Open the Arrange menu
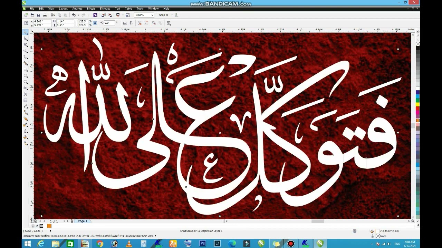The height and width of the screenshot is (248, 442). coord(77,8)
